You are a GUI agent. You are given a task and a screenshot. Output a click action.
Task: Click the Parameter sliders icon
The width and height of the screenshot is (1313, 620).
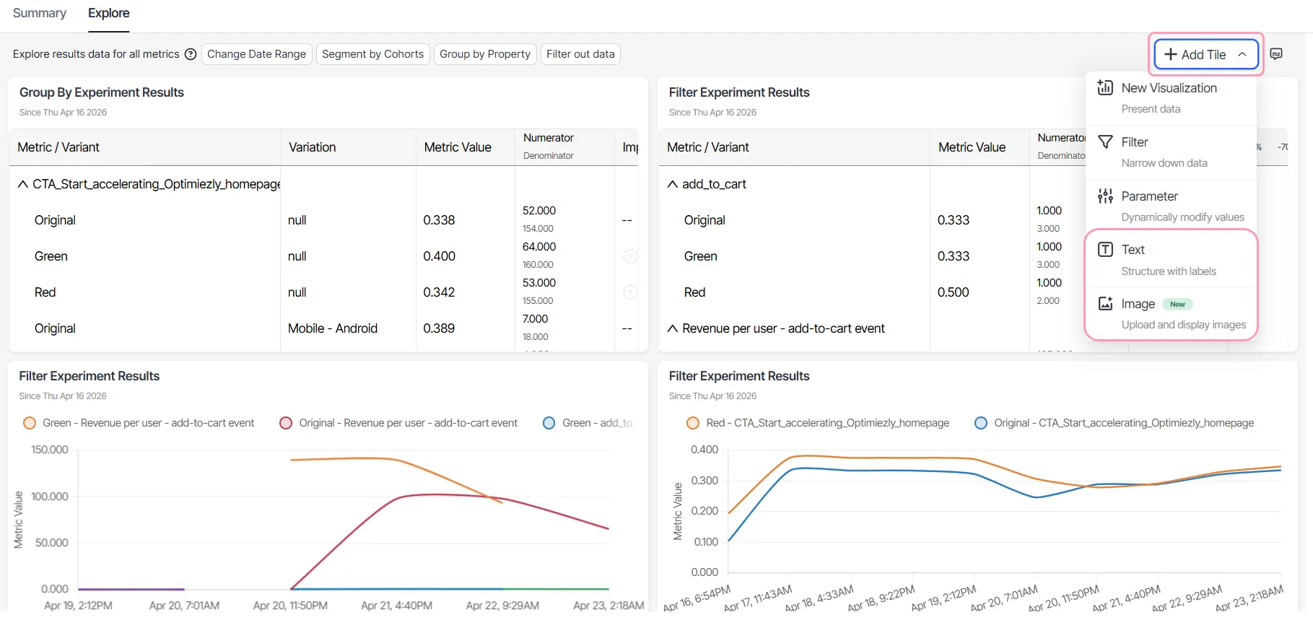[x=1105, y=196]
